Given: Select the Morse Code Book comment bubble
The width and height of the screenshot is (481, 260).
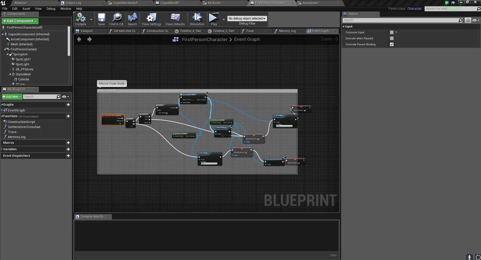Looking at the screenshot, I should (112, 84).
